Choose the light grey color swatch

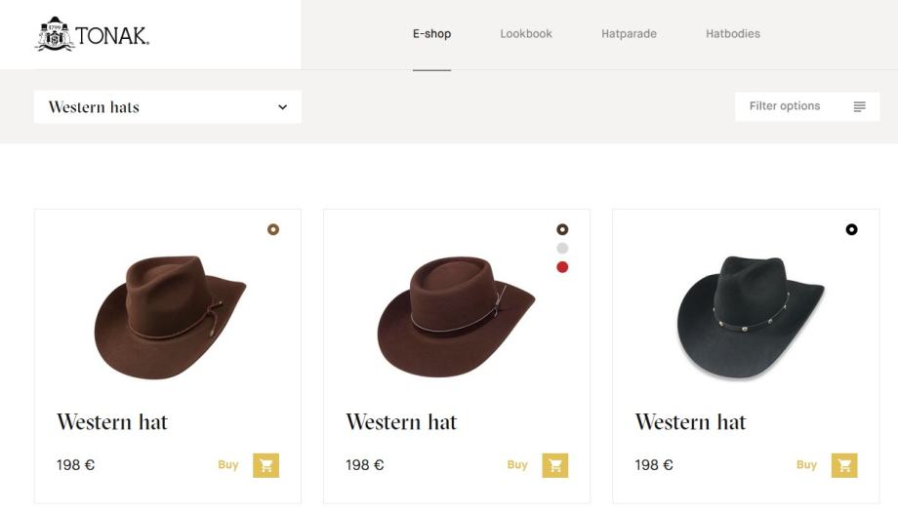(562, 249)
